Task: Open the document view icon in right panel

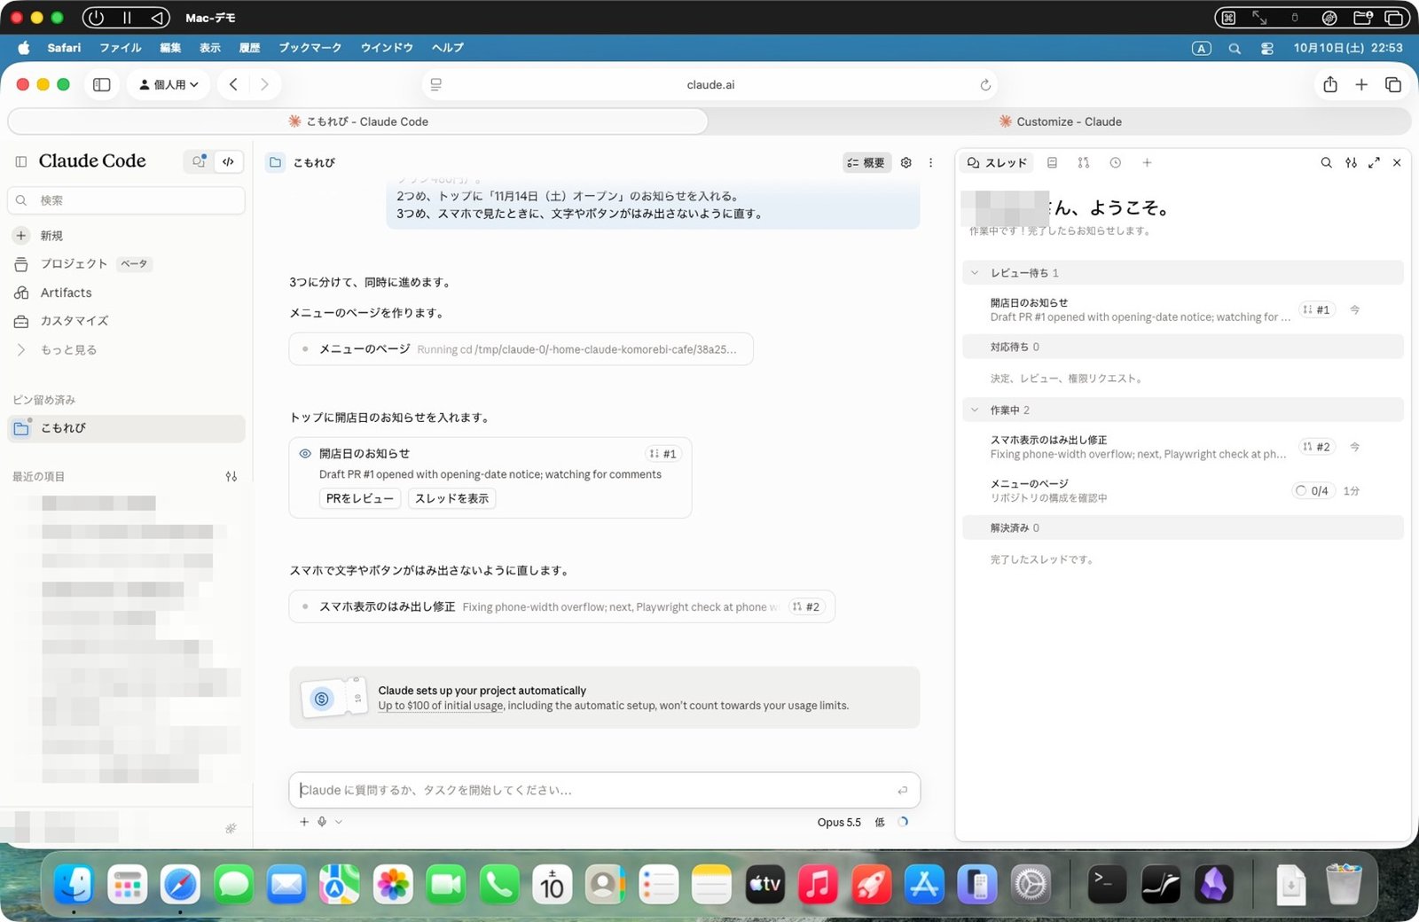Action: 1052,163
